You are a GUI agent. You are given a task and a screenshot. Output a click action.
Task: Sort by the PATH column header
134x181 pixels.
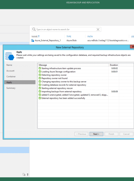90,36
